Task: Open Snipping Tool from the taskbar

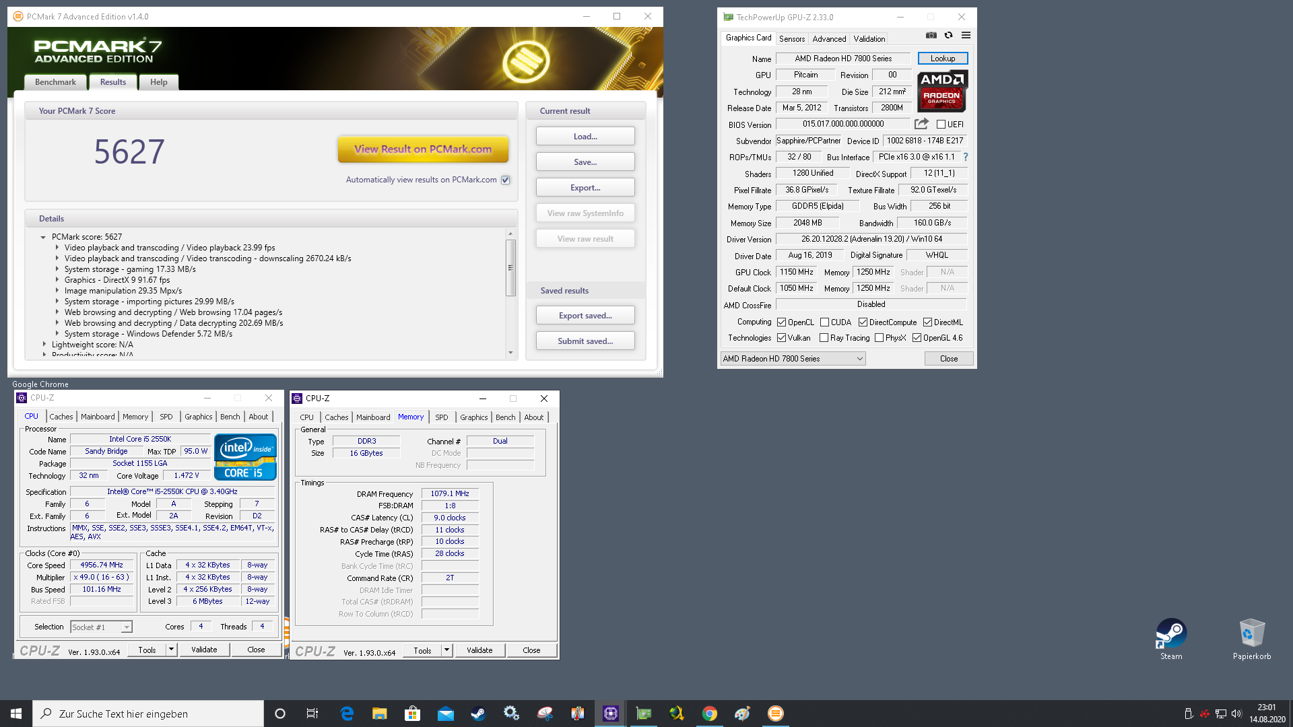Action: pyautogui.click(x=545, y=714)
